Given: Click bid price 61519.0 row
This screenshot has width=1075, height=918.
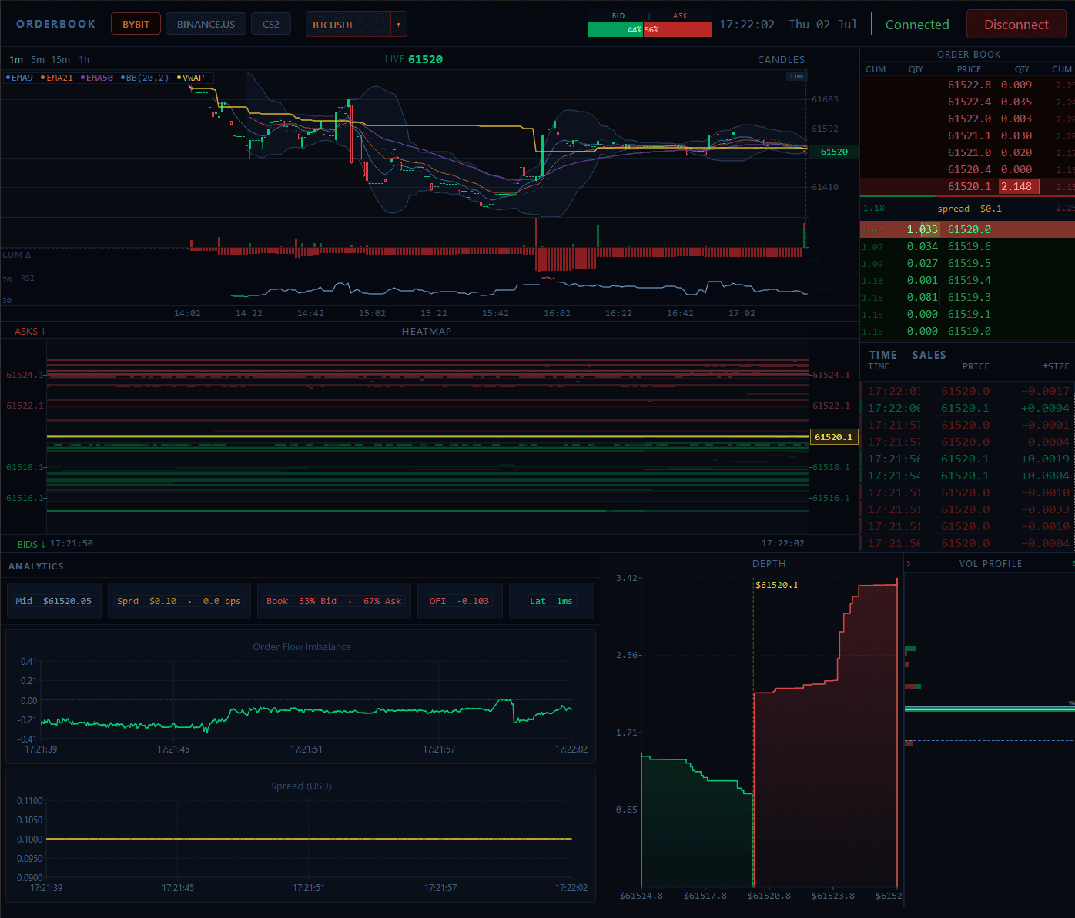Looking at the screenshot, I should (967, 331).
